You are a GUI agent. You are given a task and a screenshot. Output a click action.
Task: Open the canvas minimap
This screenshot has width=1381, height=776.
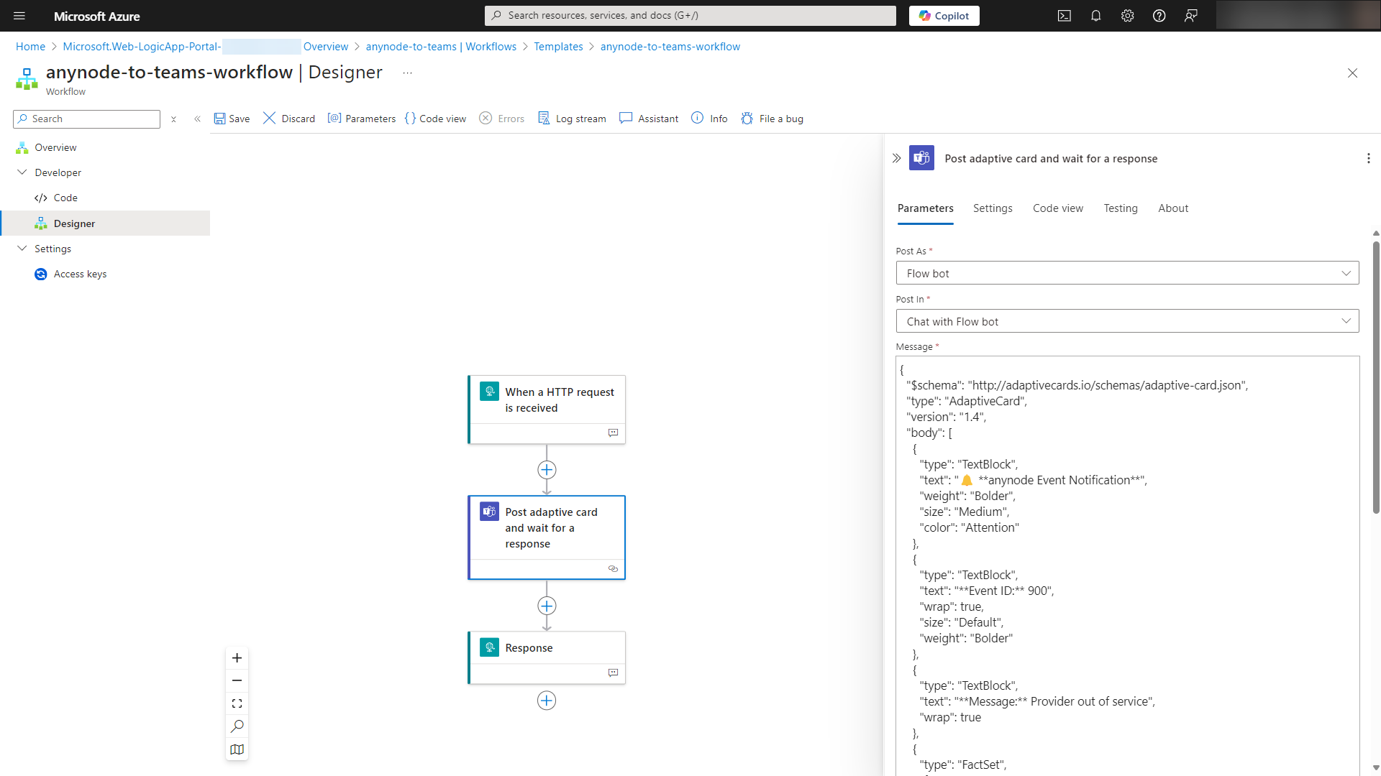tap(237, 749)
